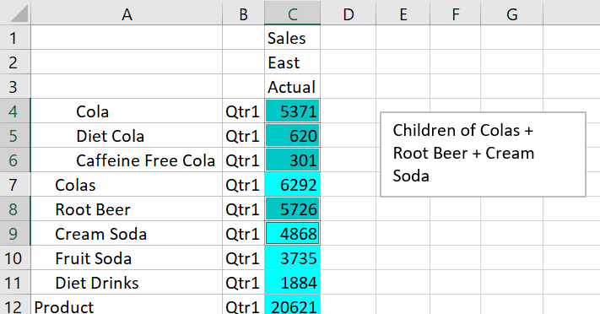Select Qtr1 cell in Caffeine Free Cola row
Screen dimensions: 600x314
pos(243,160)
